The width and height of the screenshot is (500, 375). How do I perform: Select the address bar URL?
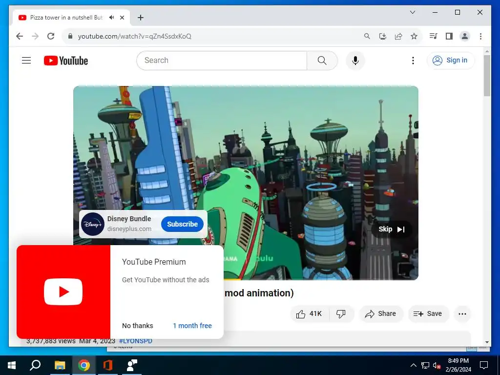135,36
